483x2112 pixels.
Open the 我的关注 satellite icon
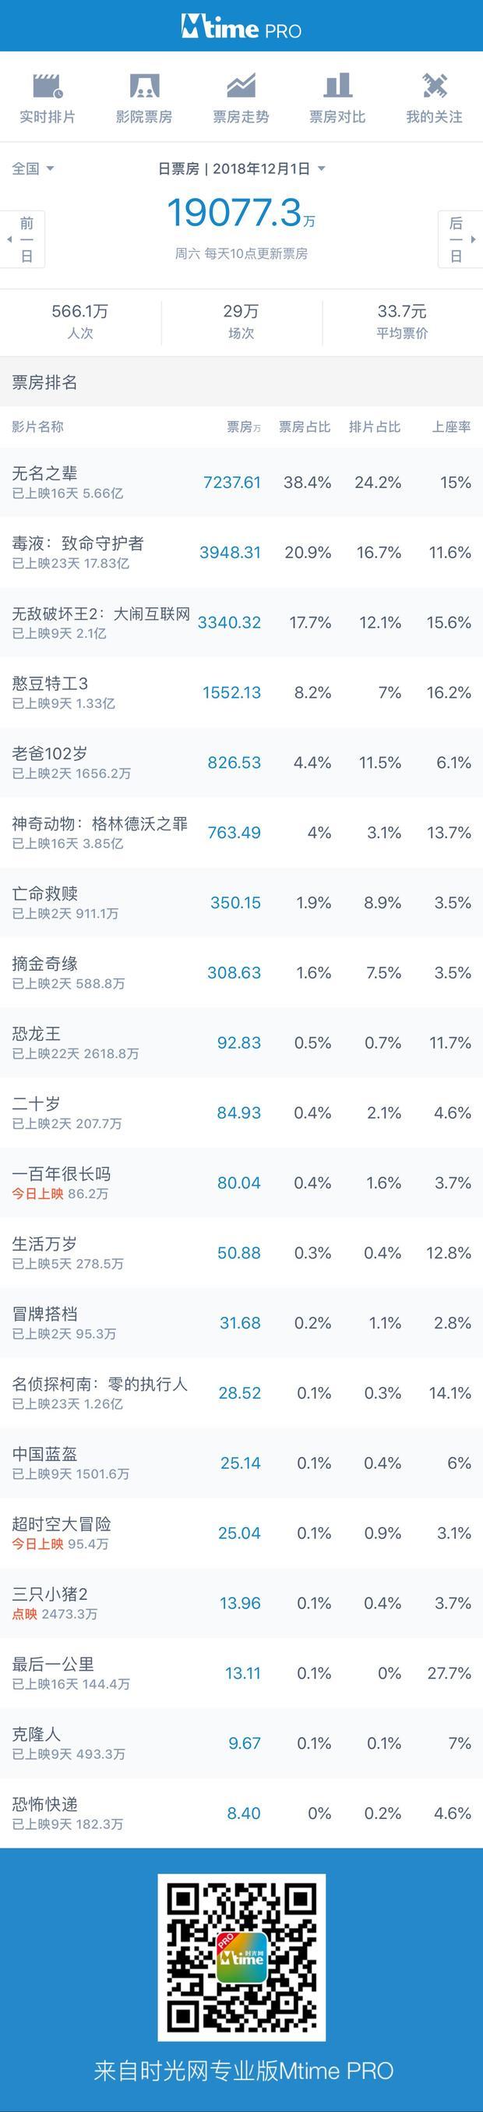click(x=434, y=85)
